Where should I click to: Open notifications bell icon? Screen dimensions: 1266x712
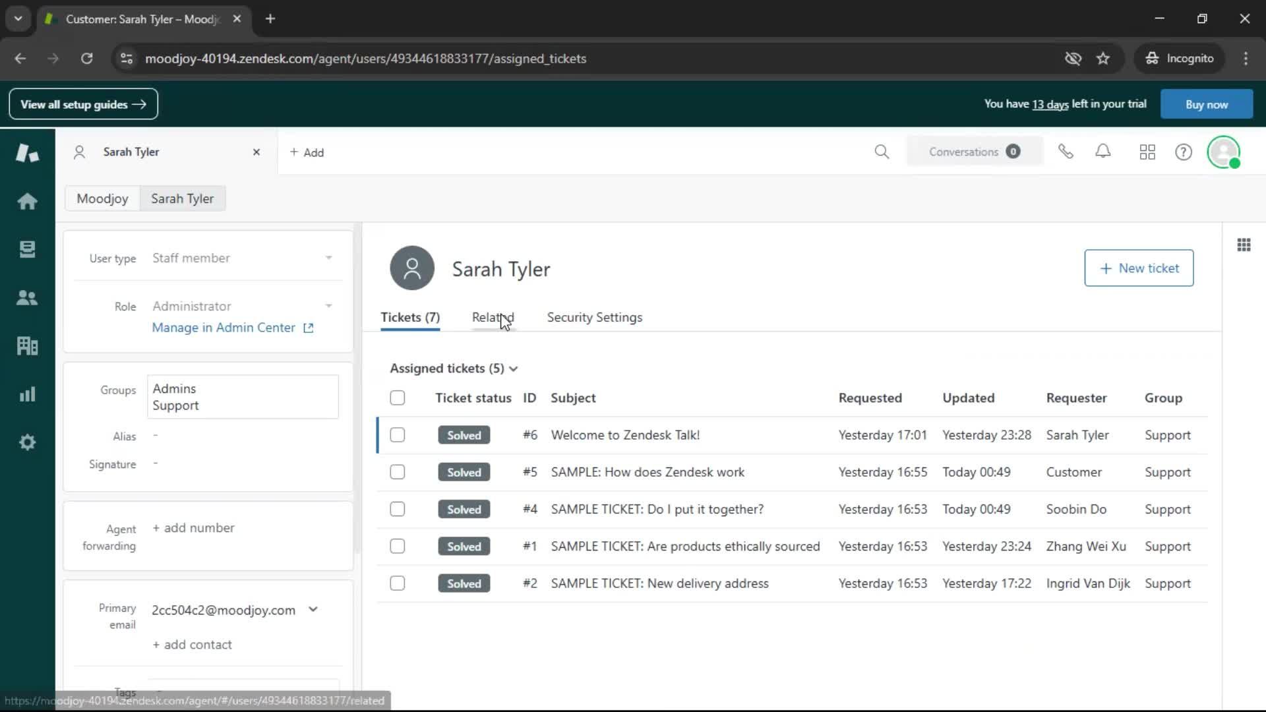pos(1103,152)
